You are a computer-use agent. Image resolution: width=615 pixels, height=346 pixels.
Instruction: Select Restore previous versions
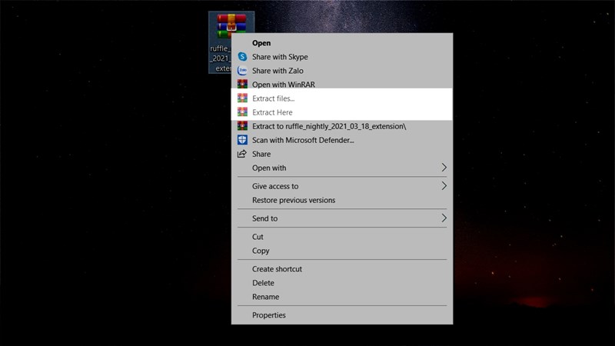pos(342,200)
